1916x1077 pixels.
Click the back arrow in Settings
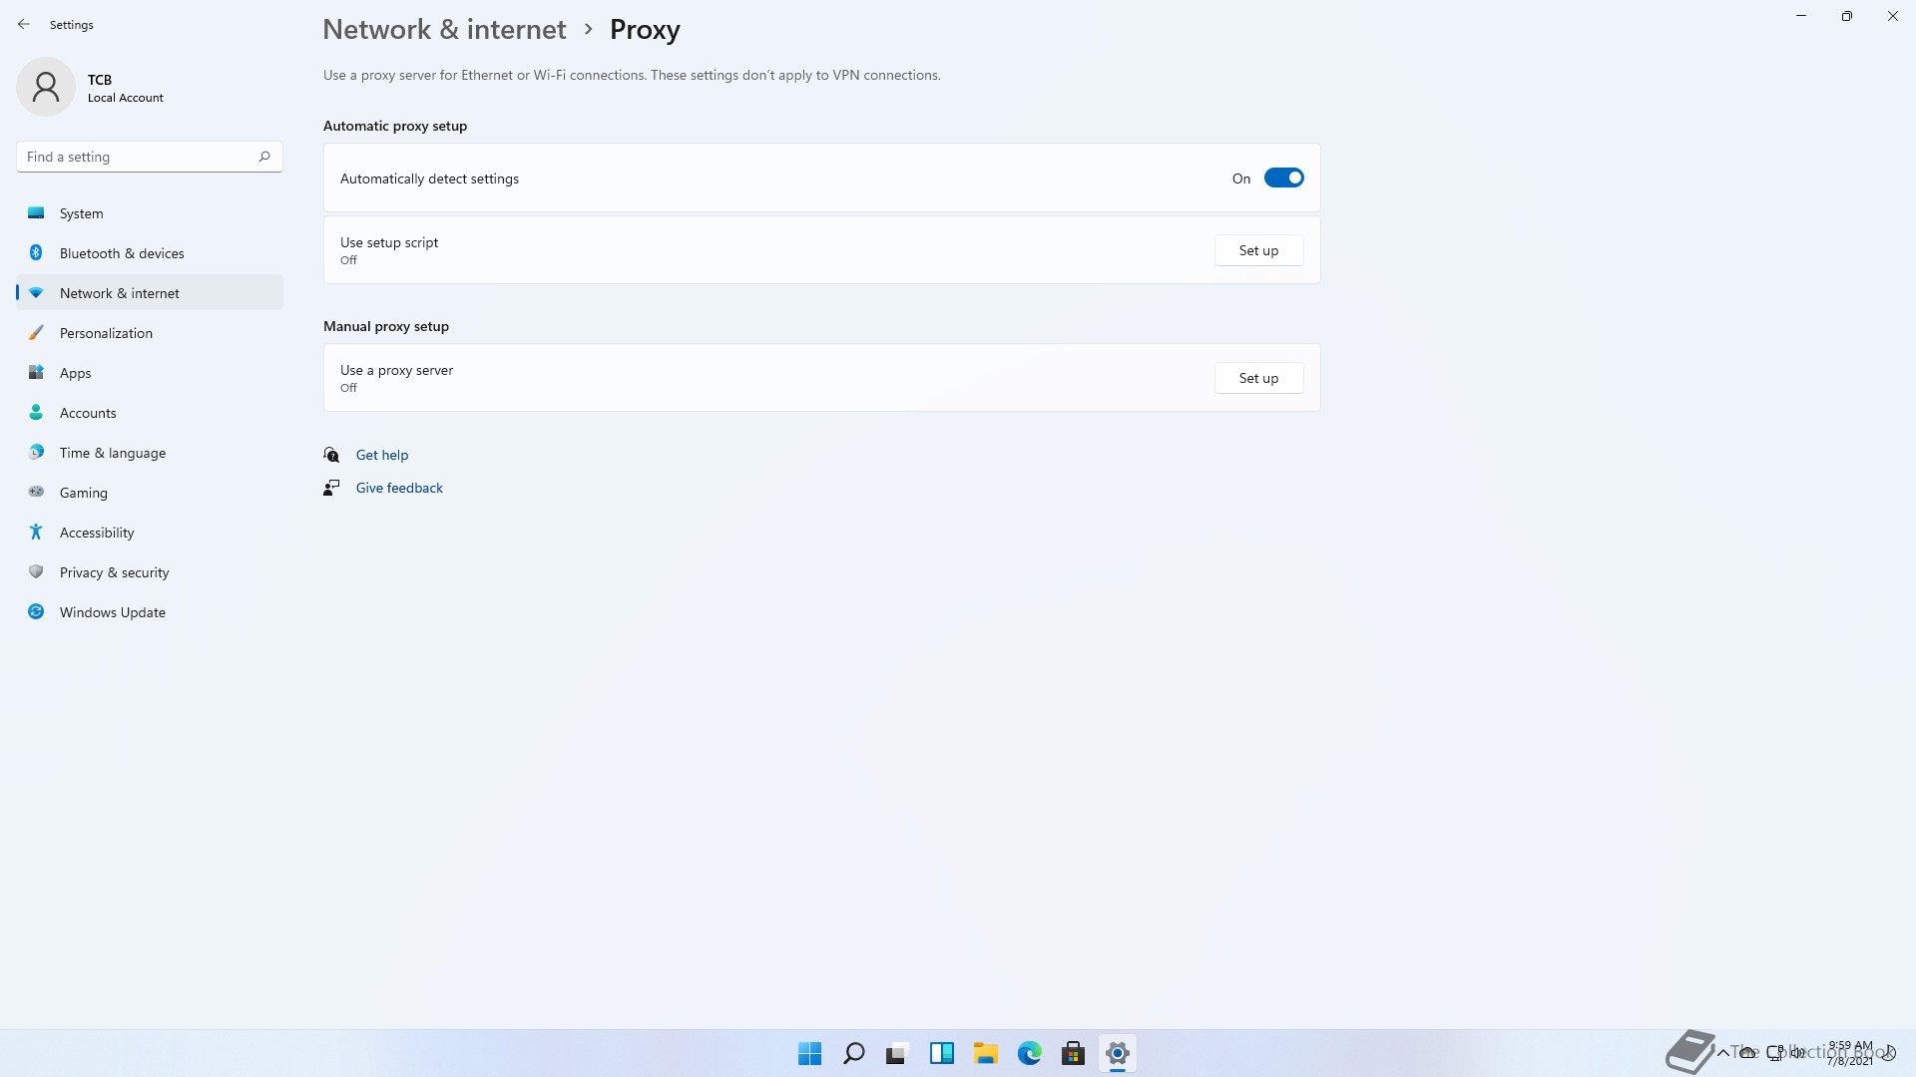pos(24,24)
